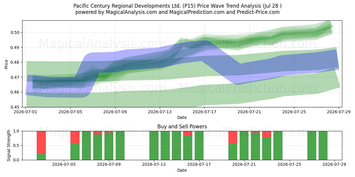Screen dimensions: 355x177
Task: Click the 0.5 signal strength tick label
Action: (x=17, y=145)
